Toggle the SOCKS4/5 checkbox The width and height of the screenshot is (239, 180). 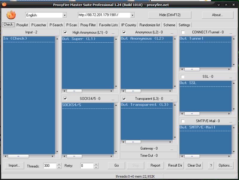65,99
